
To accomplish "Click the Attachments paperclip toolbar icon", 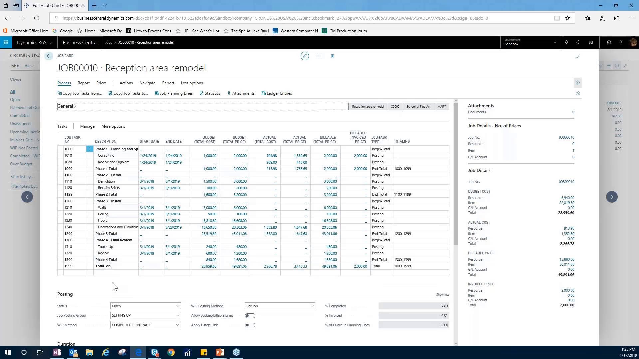I will [x=241, y=93].
